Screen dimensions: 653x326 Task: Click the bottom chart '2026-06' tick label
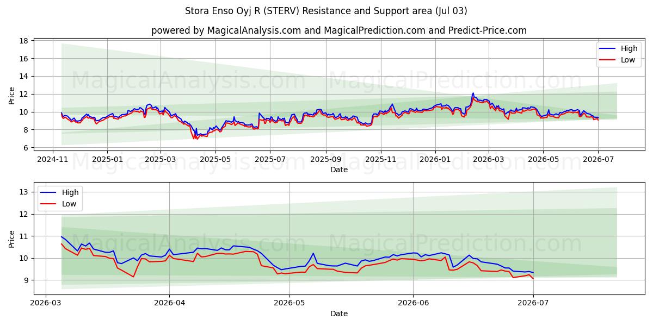(x=413, y=303)
